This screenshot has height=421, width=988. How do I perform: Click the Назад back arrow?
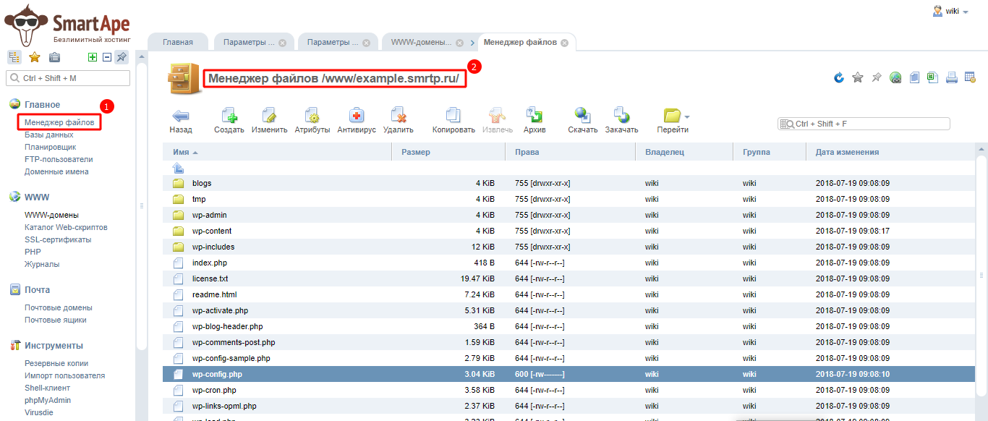pyautogui.click(x=181, y=116)
